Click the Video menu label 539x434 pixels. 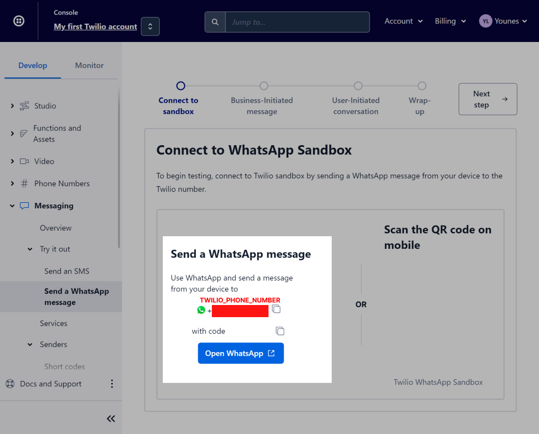pos(44,161)
